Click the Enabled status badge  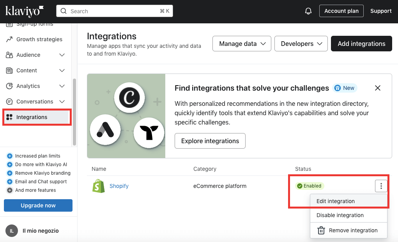click(x=310, y=186)
